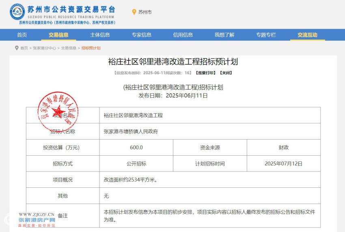Image resolution: width=345 pixels, height=232 pixels.
Task: Click the text 改造面积约2534平方米。
Action: pyautogui.click(x=131, y=180)
